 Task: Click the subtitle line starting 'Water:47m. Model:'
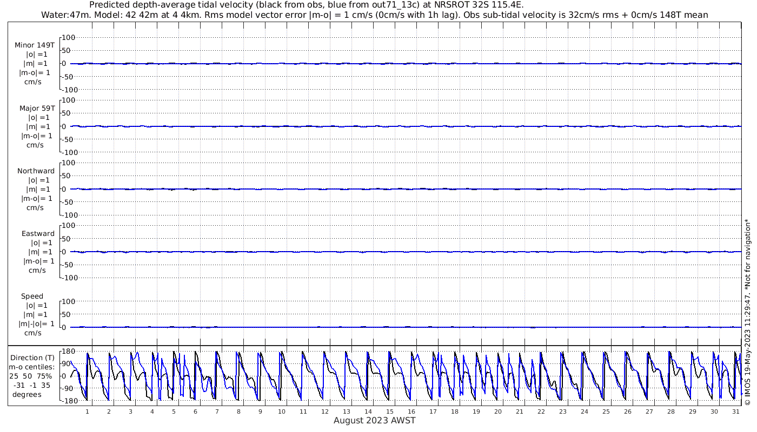pyautogui.click(x=375, y=15)
